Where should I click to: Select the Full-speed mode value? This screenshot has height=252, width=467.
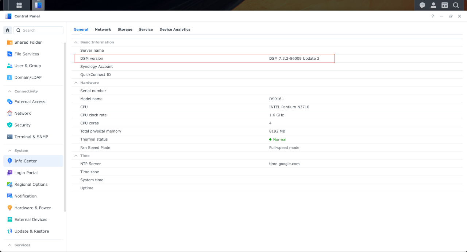(x=284, y=147)
